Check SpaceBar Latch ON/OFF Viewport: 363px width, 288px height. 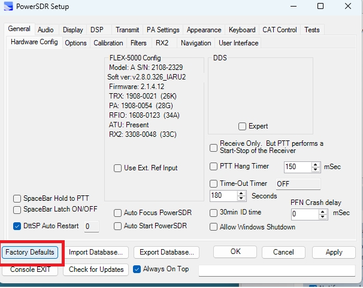(x=17, y=210)
